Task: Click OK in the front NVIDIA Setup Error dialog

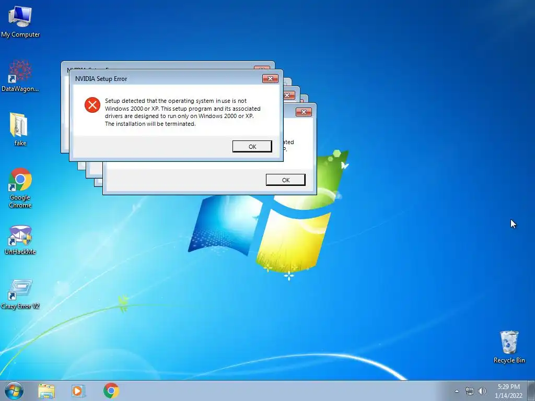Action: click(252, 147)
